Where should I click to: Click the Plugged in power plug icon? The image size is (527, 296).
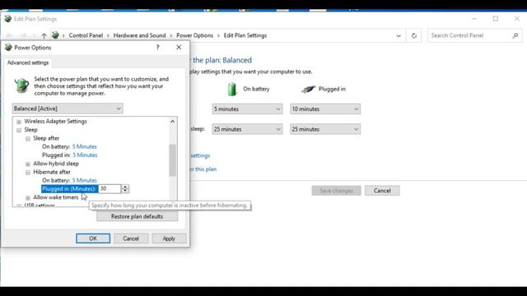(308, 90)
